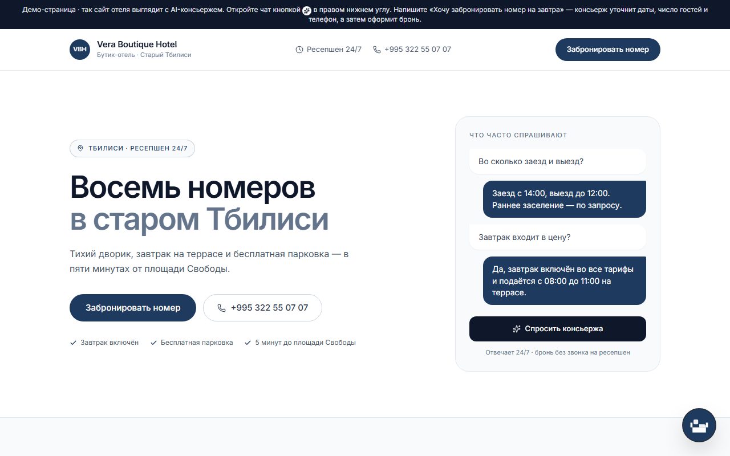Click the checkmark beside Завтрак включён
Viewport: 730px width, 456px height.
[x=73, y=343]
